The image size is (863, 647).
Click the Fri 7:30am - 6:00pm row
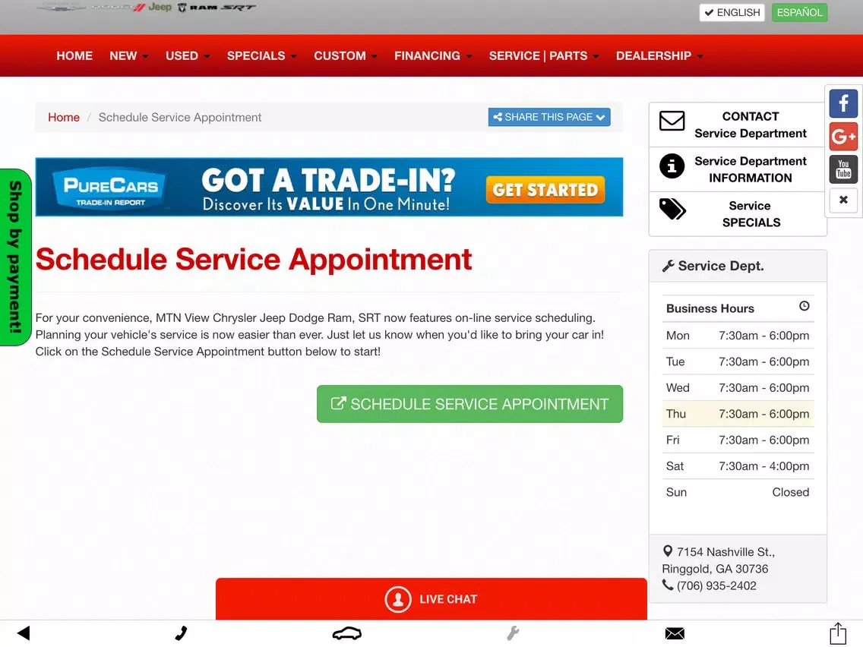pos(738,440)
